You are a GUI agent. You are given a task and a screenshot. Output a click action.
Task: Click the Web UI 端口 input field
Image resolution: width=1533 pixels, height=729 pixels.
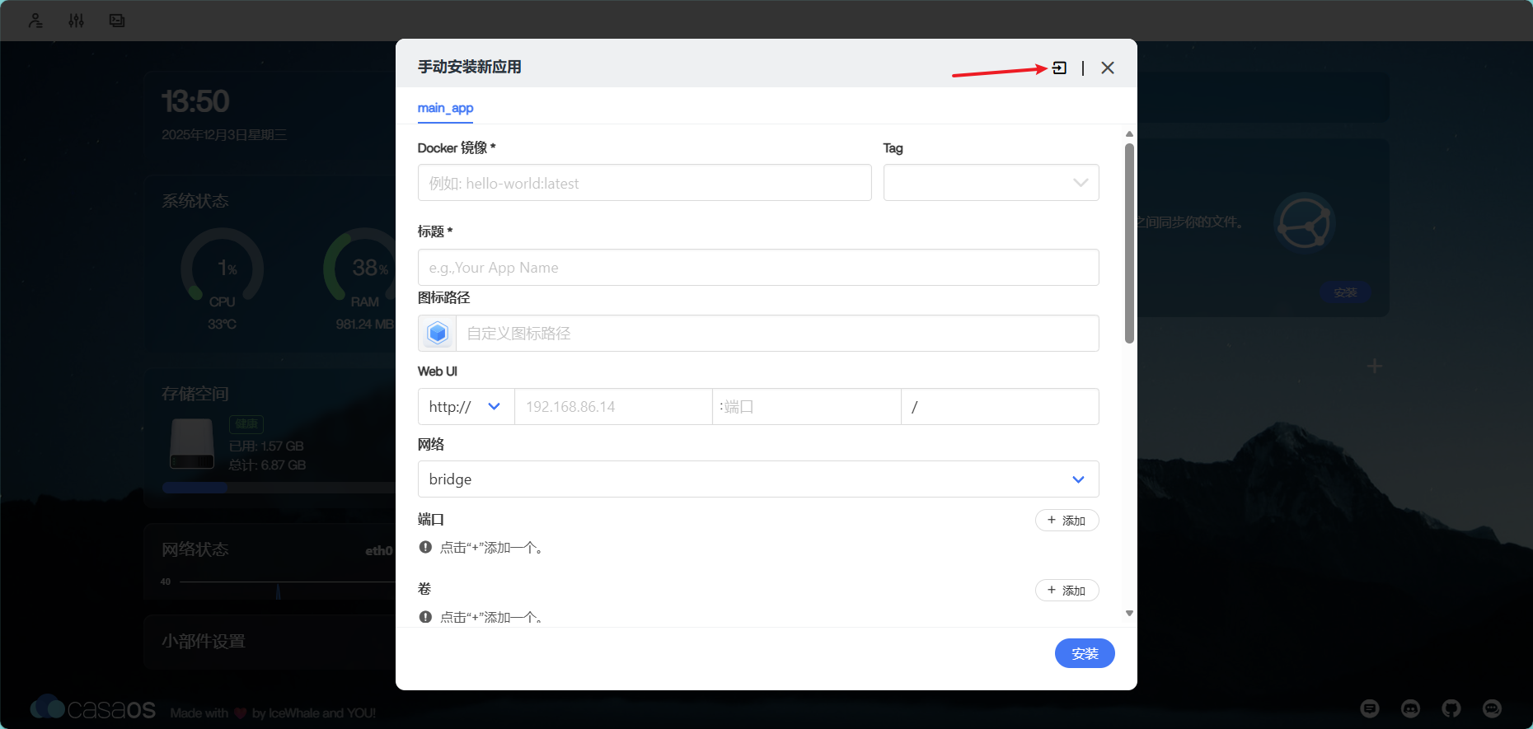(x=806, y=407)
